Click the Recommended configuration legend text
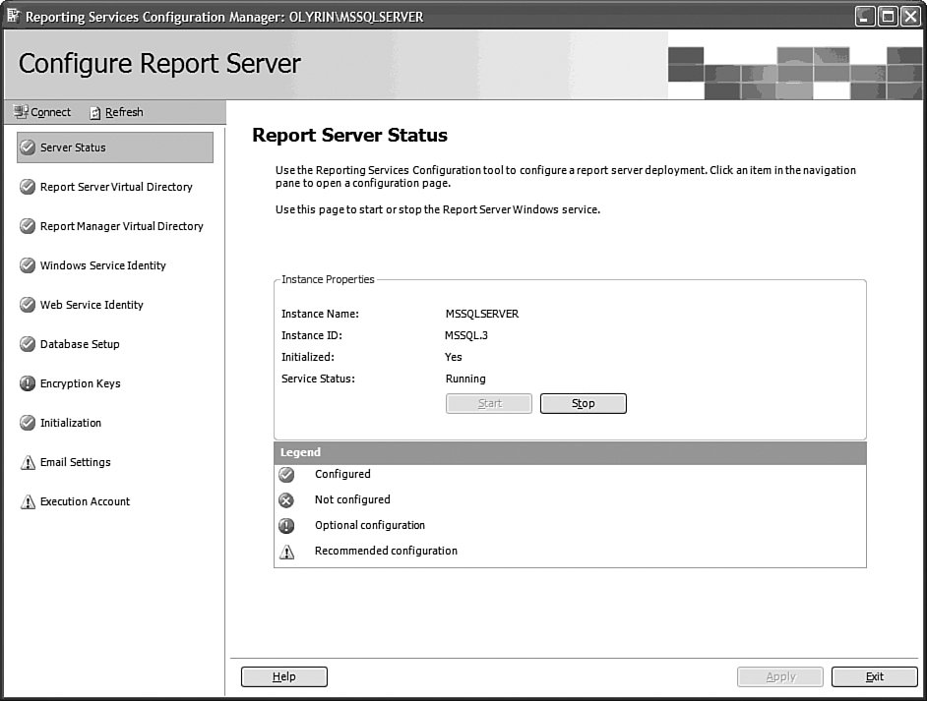 (386, 551)
